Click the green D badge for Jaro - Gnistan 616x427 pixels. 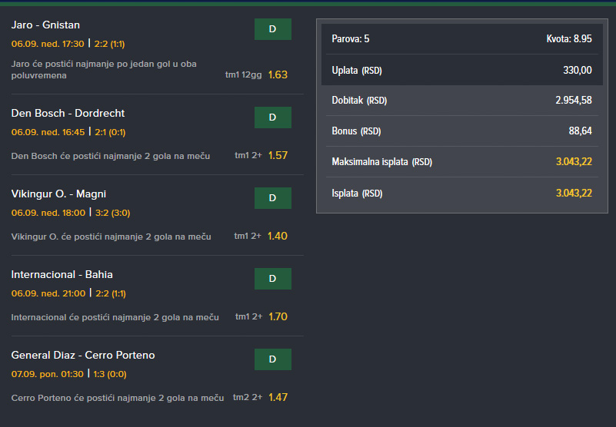(272, 29)
